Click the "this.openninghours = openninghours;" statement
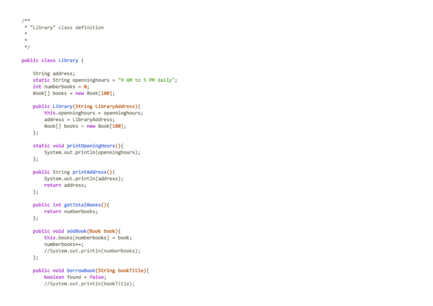Screen dimensions: 433x306 (93, 113)
